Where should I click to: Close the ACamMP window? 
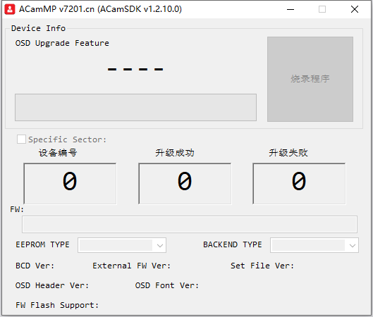click(355, 9)
